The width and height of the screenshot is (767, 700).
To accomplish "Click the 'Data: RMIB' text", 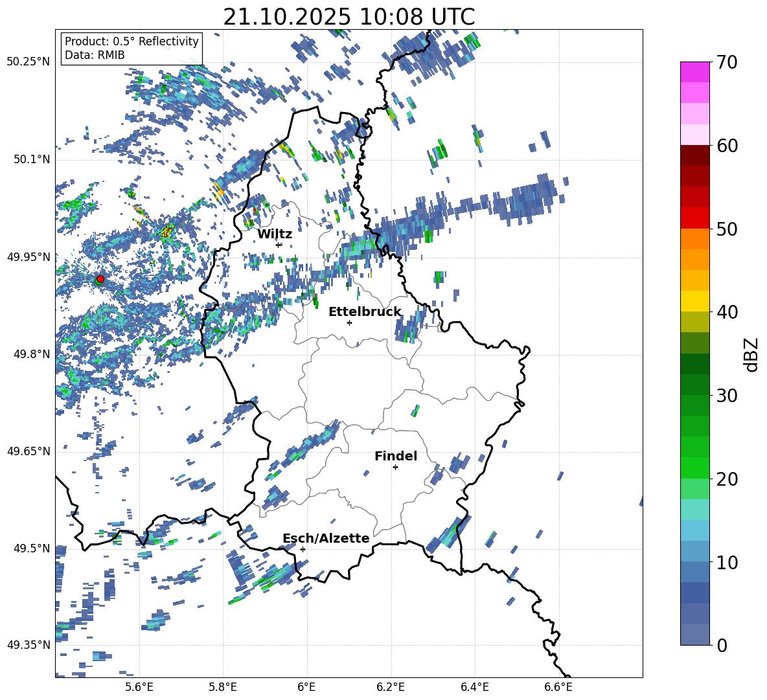I will point(95,55).
